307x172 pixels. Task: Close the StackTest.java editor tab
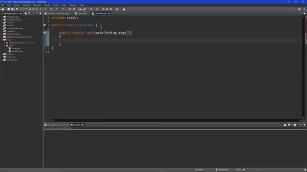tap(109, 13)
